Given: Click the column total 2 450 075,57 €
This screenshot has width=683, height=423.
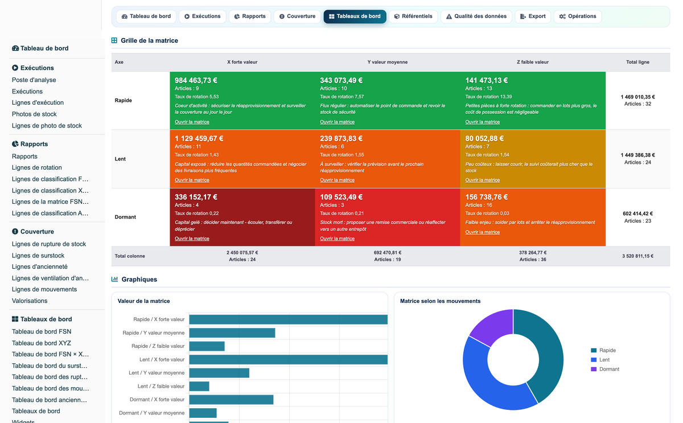Looking at the screenshot, I should pos(242,253).
